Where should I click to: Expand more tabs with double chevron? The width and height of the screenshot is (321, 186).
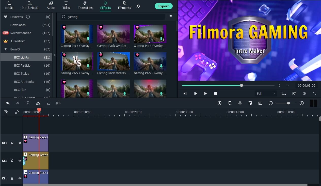click(x=138, y=6)
